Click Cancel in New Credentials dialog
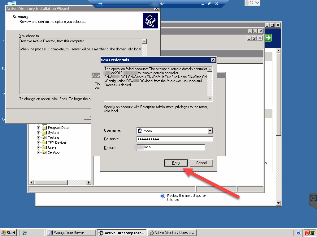The image size is (317, 237). [x=201, y=163]
